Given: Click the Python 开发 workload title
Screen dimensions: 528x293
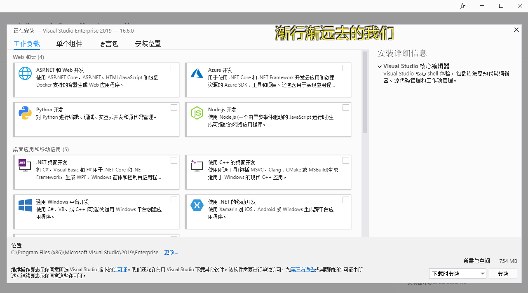Looking at the screenshot, I should 50,110.
